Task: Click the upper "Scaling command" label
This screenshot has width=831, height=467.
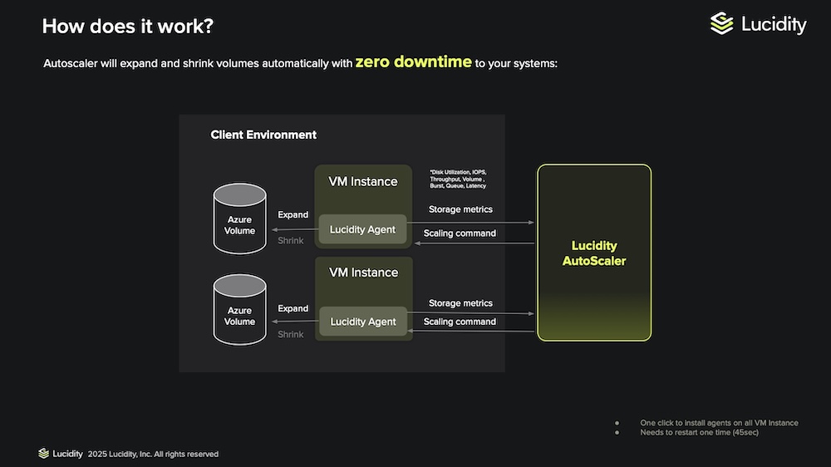Action: point(460,233)
